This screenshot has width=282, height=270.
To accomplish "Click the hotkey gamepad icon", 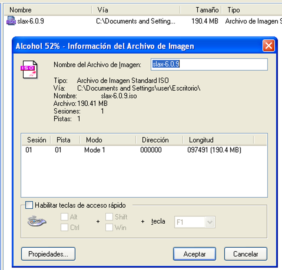I will tap(37, 221).
